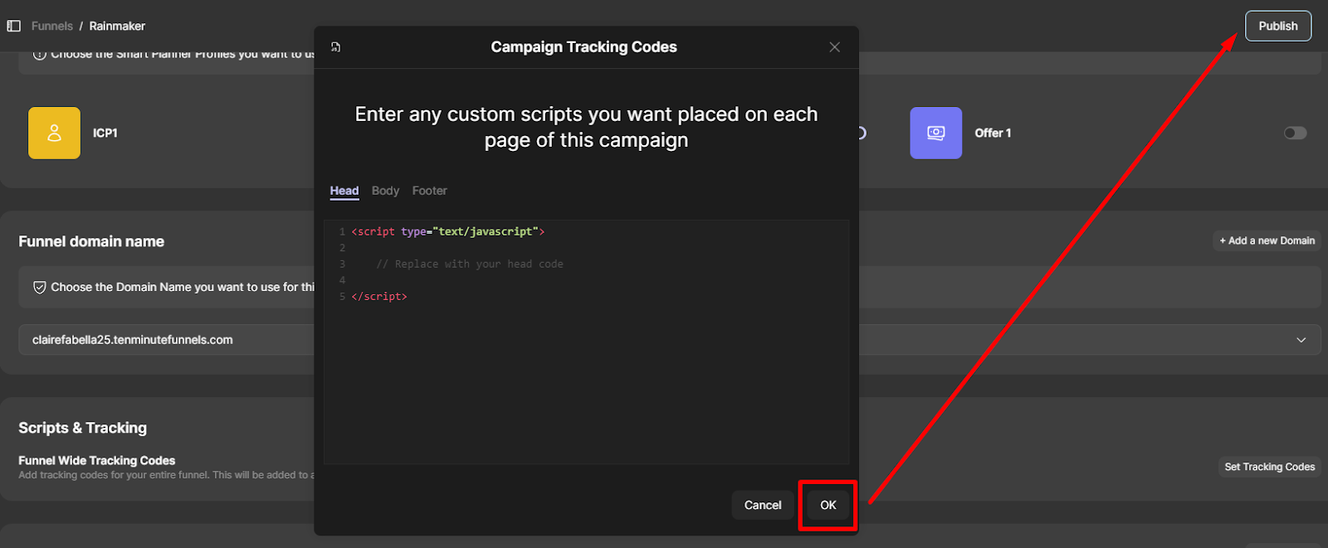This screenshot has width=1328, height=548.
Task: Switch to the Footer tab
Action: [x=429, y=191]
